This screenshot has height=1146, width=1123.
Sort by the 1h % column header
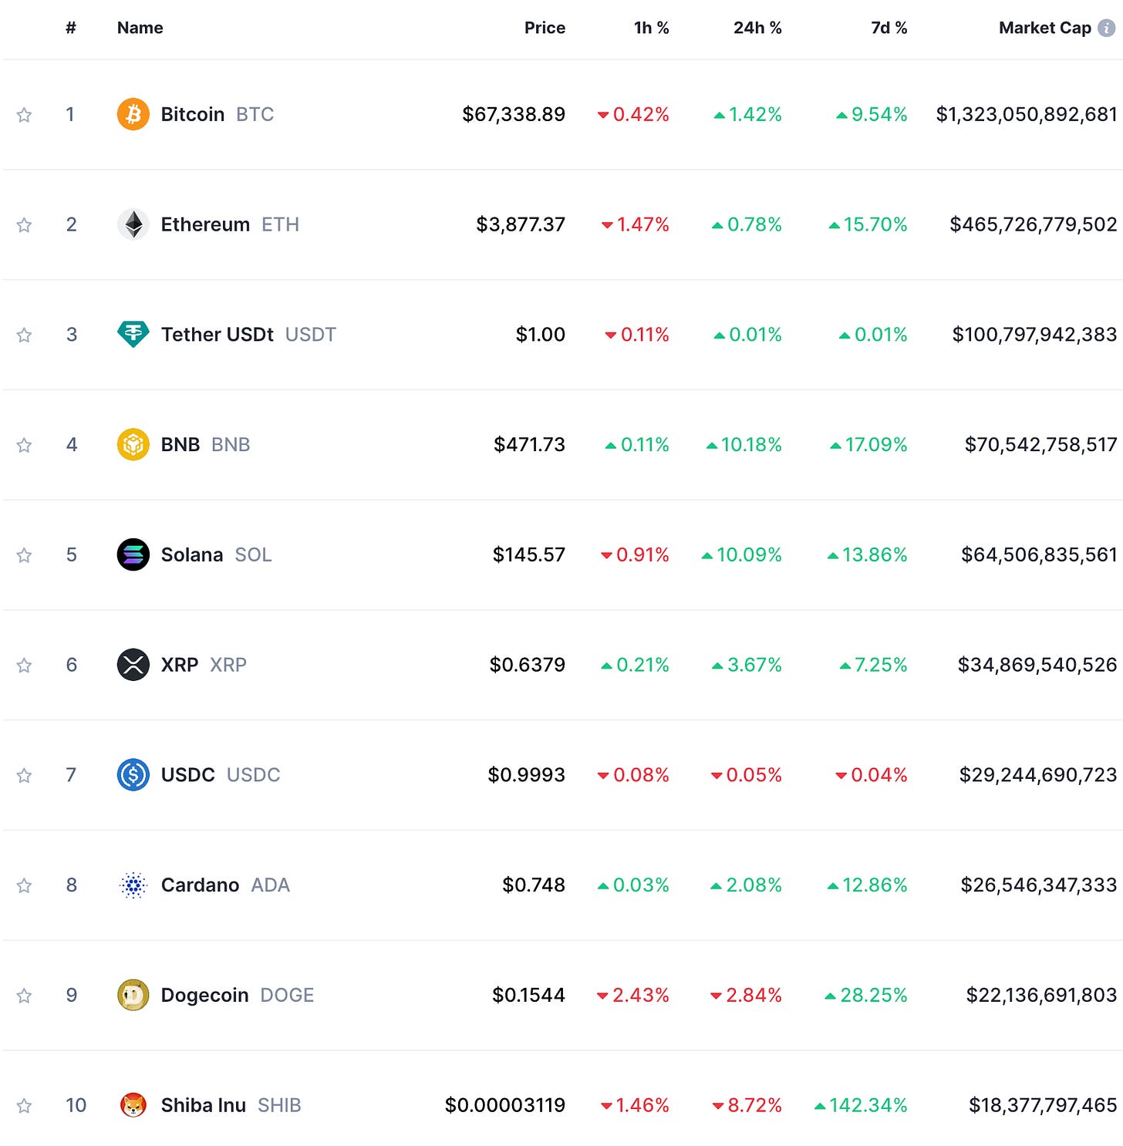click(651, 29)
